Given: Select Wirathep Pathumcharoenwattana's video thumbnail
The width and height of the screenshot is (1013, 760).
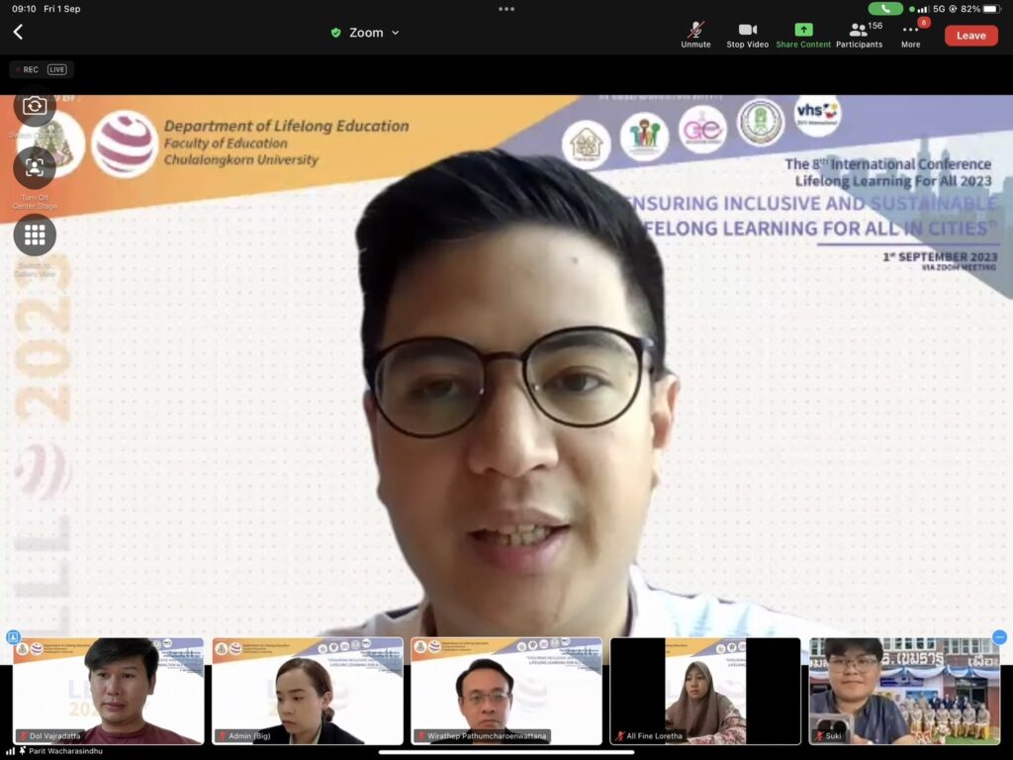Looking at the screenshot, I should click(506, 691).
